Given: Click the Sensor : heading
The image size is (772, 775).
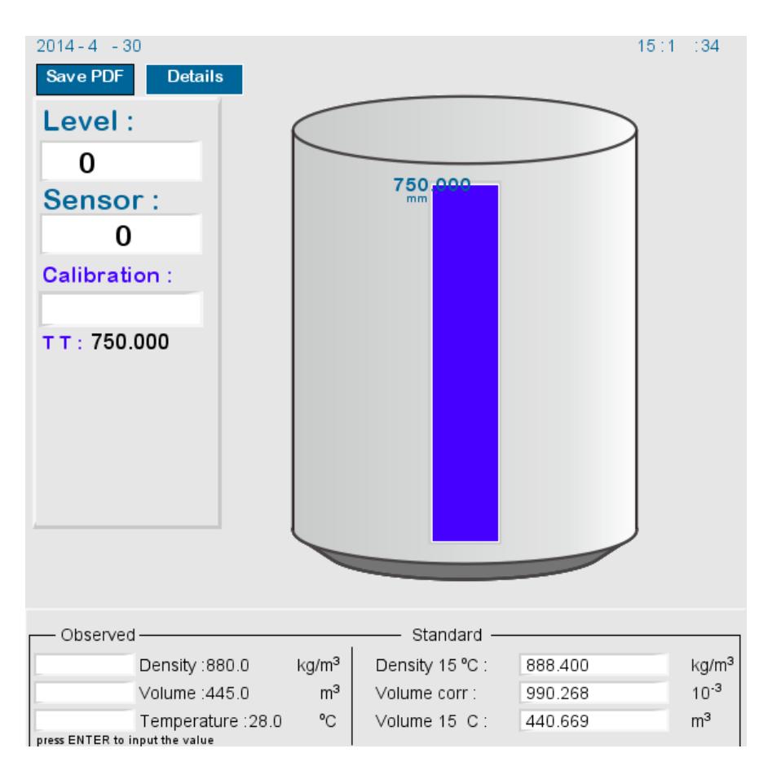Looking at the screenshot, I should [x=101, y=200].
